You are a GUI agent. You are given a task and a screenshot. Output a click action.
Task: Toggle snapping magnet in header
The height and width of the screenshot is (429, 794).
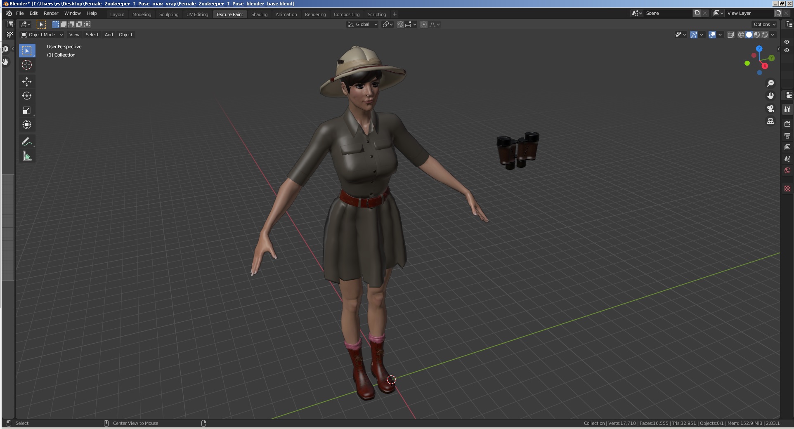tap(400, 24)
